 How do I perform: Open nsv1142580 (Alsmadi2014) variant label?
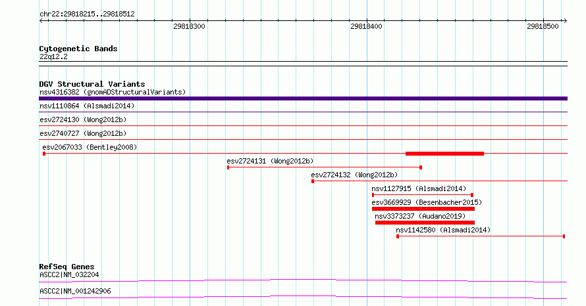point(443,230)
